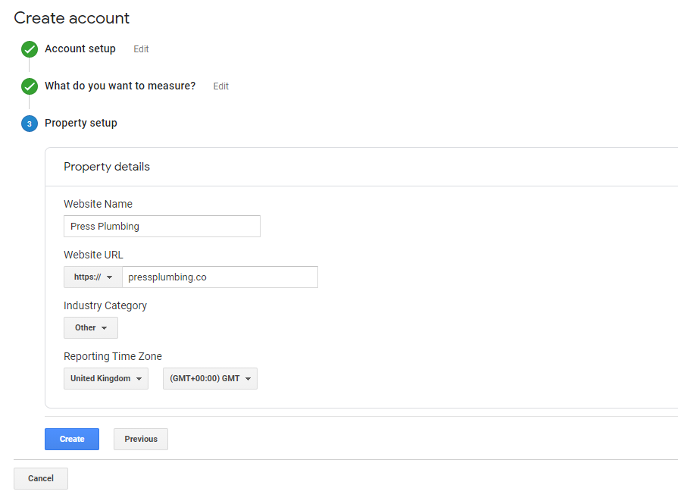Screen dimensions: 678x504
Task: Select the What do you want to measure? step title
Action: pyautogui.click(x=120, y=86)
